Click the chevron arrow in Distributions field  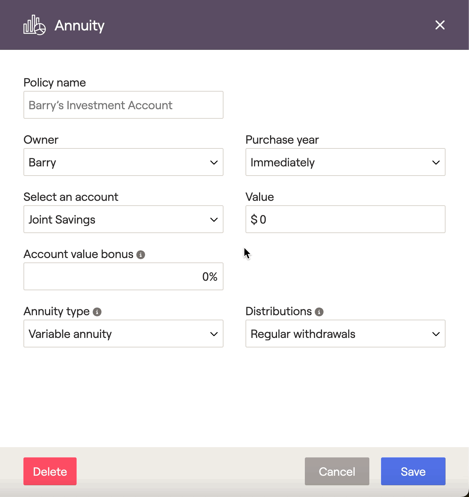436,334
